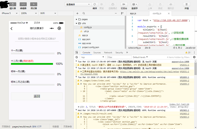
Task: Expand the logged vote object
Action: click(79, 107)
